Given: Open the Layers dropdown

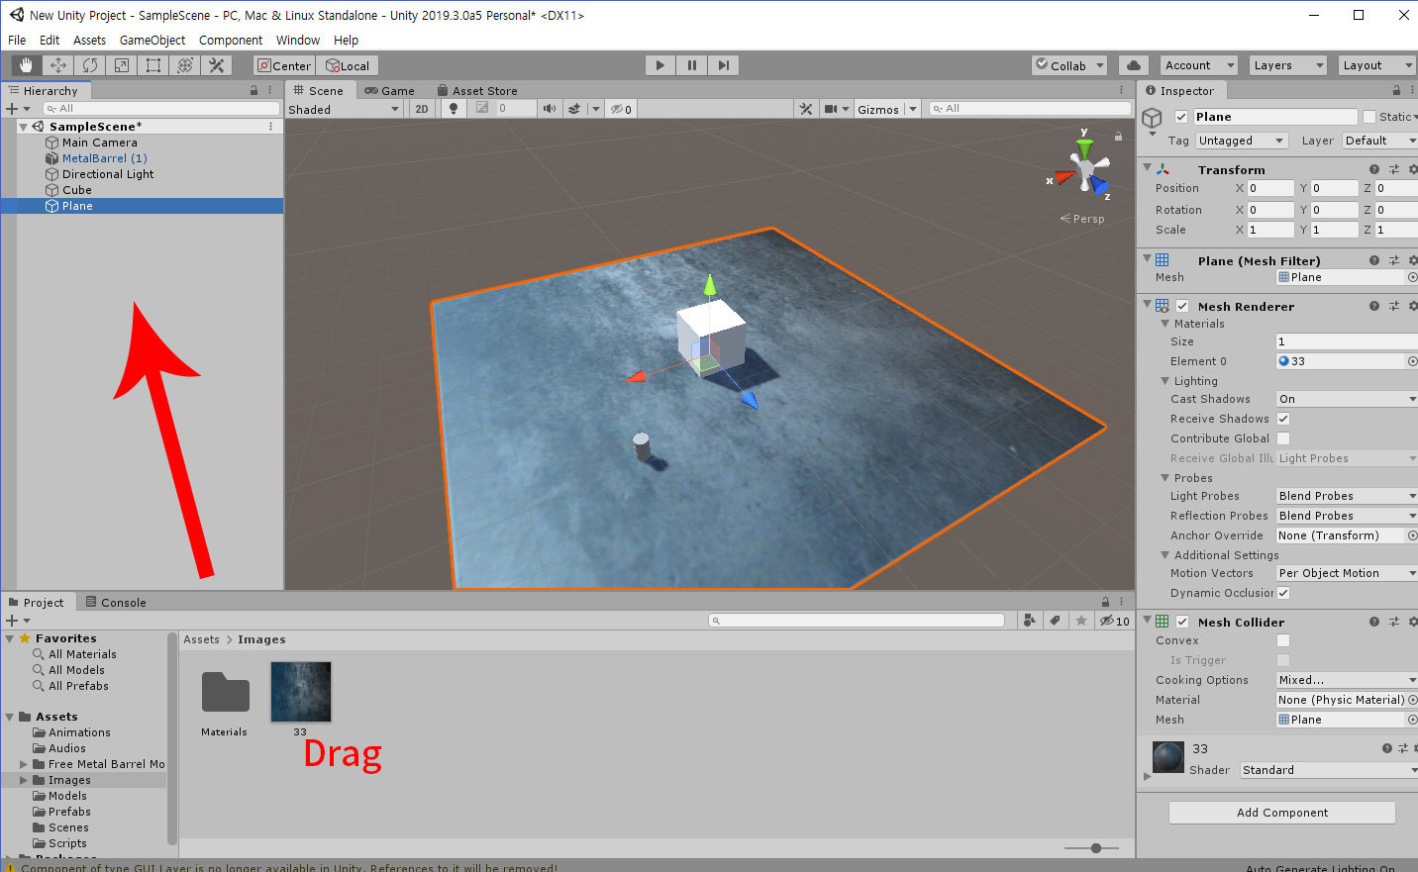Looking at the screenshot, I should 1287,65.
